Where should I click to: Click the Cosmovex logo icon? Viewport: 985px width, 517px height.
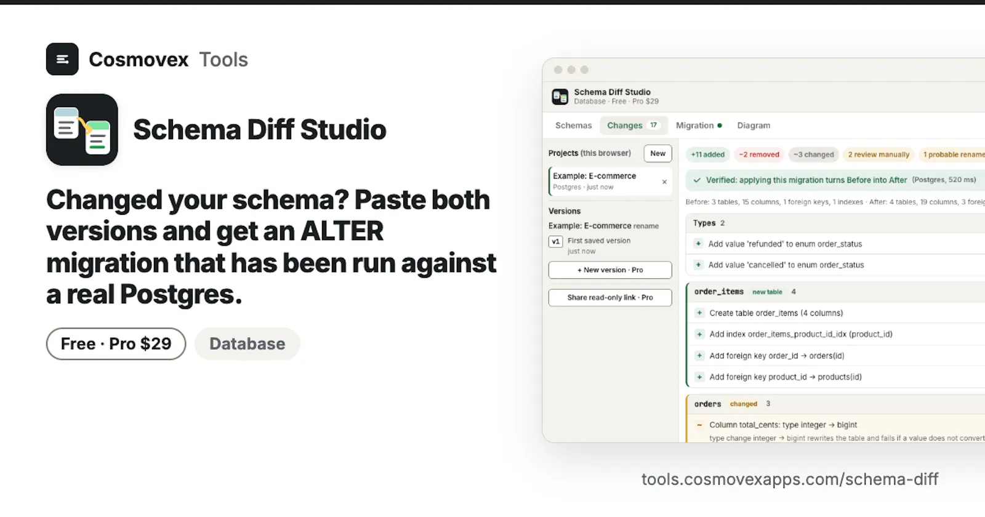point(62,59)
